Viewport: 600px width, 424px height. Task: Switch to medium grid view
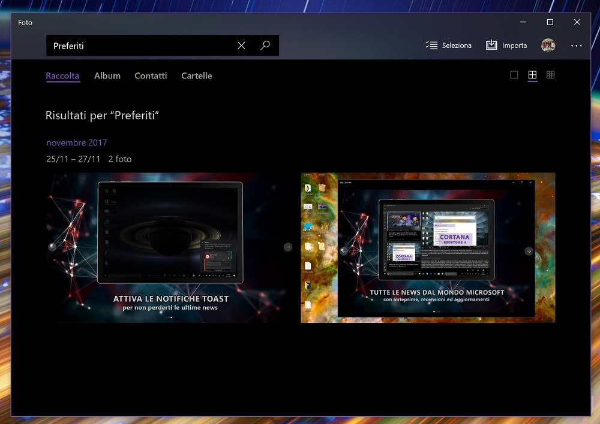pos(532,75)
